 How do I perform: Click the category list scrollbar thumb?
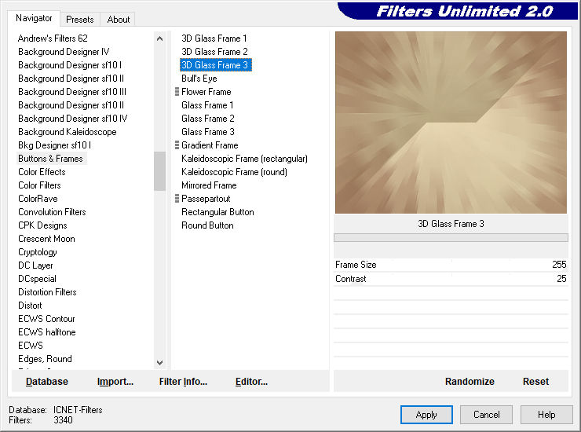coord(159,171)
